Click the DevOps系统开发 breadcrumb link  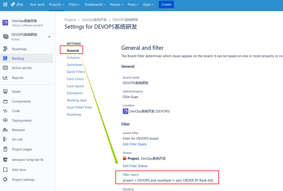(x=94, y=20)
